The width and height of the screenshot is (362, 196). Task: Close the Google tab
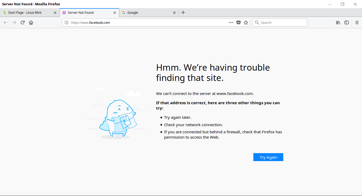click(174, 12)
